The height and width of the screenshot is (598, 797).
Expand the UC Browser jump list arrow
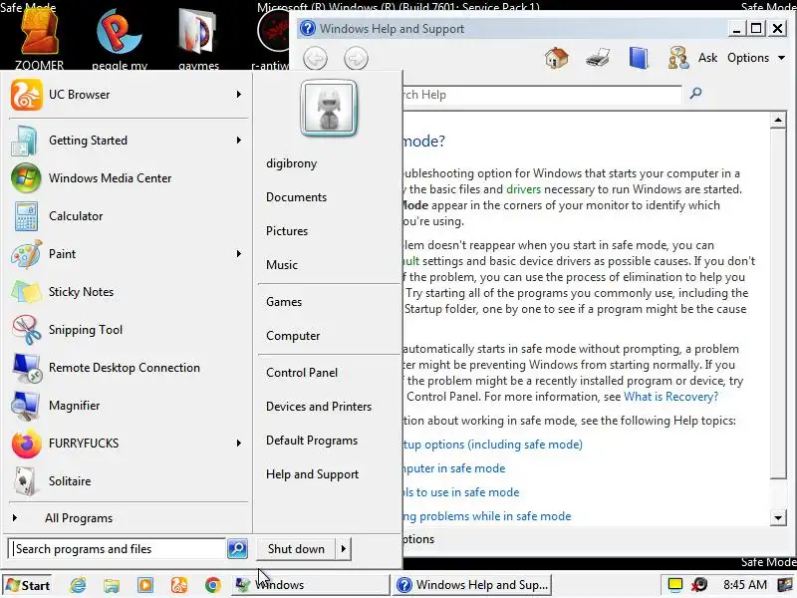[239, 95]
